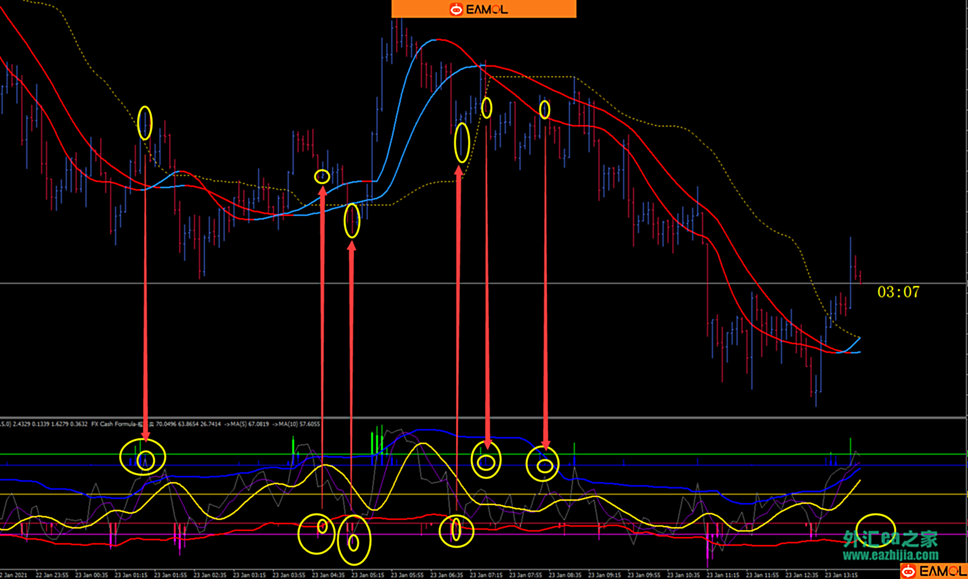
Task: Open the www.eazhijia.com watermark link
Action: click(x=890, y=555)
